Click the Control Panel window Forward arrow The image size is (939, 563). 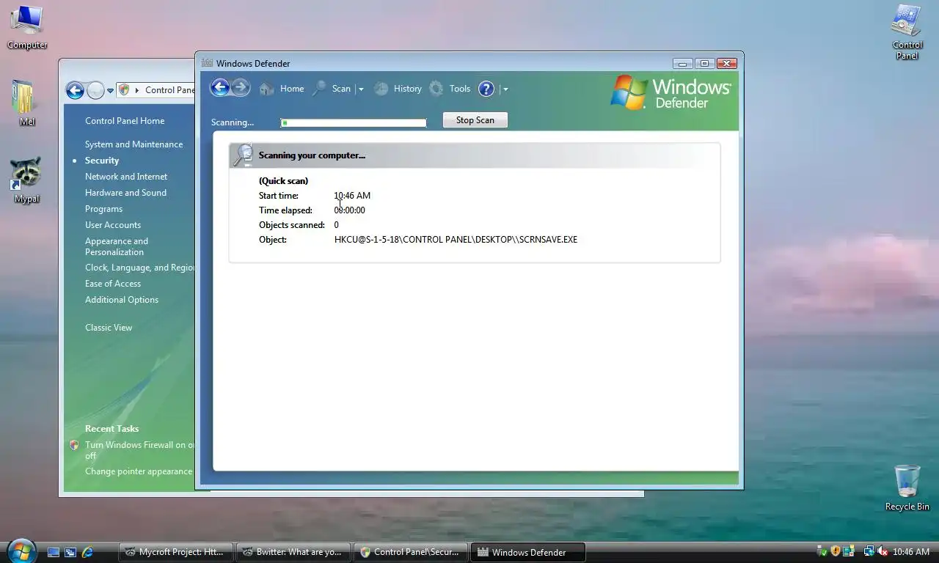(96, 90)
